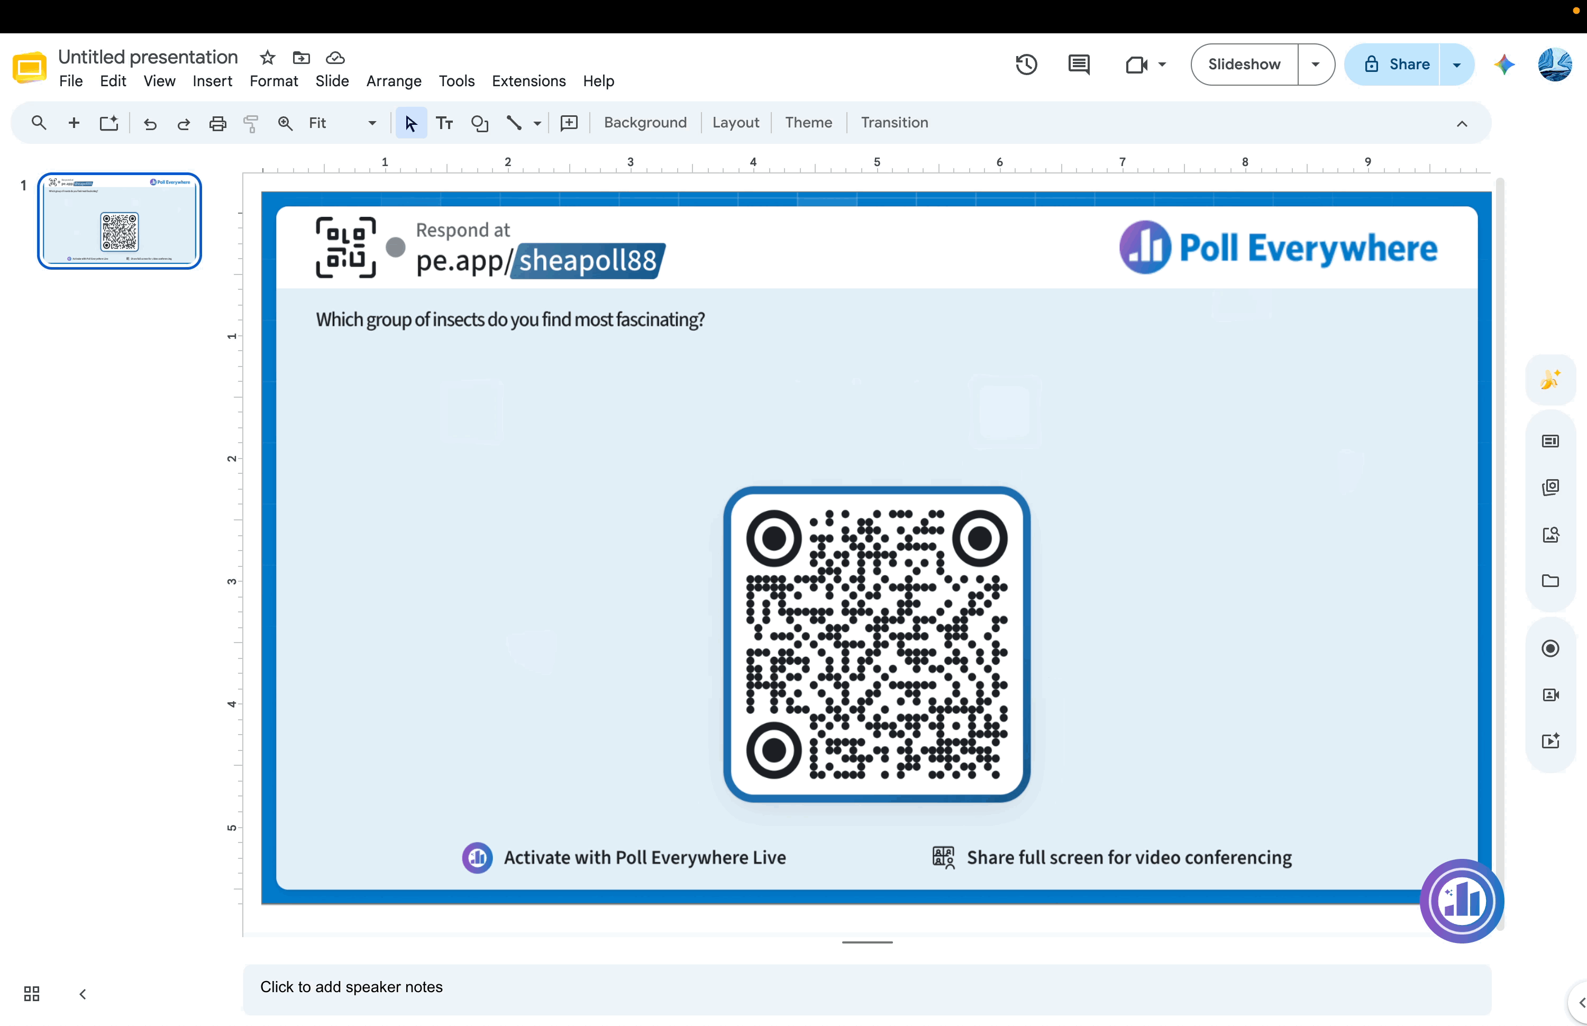
Task: Click the video sparkle generate icon
Action: point(1550,741)
